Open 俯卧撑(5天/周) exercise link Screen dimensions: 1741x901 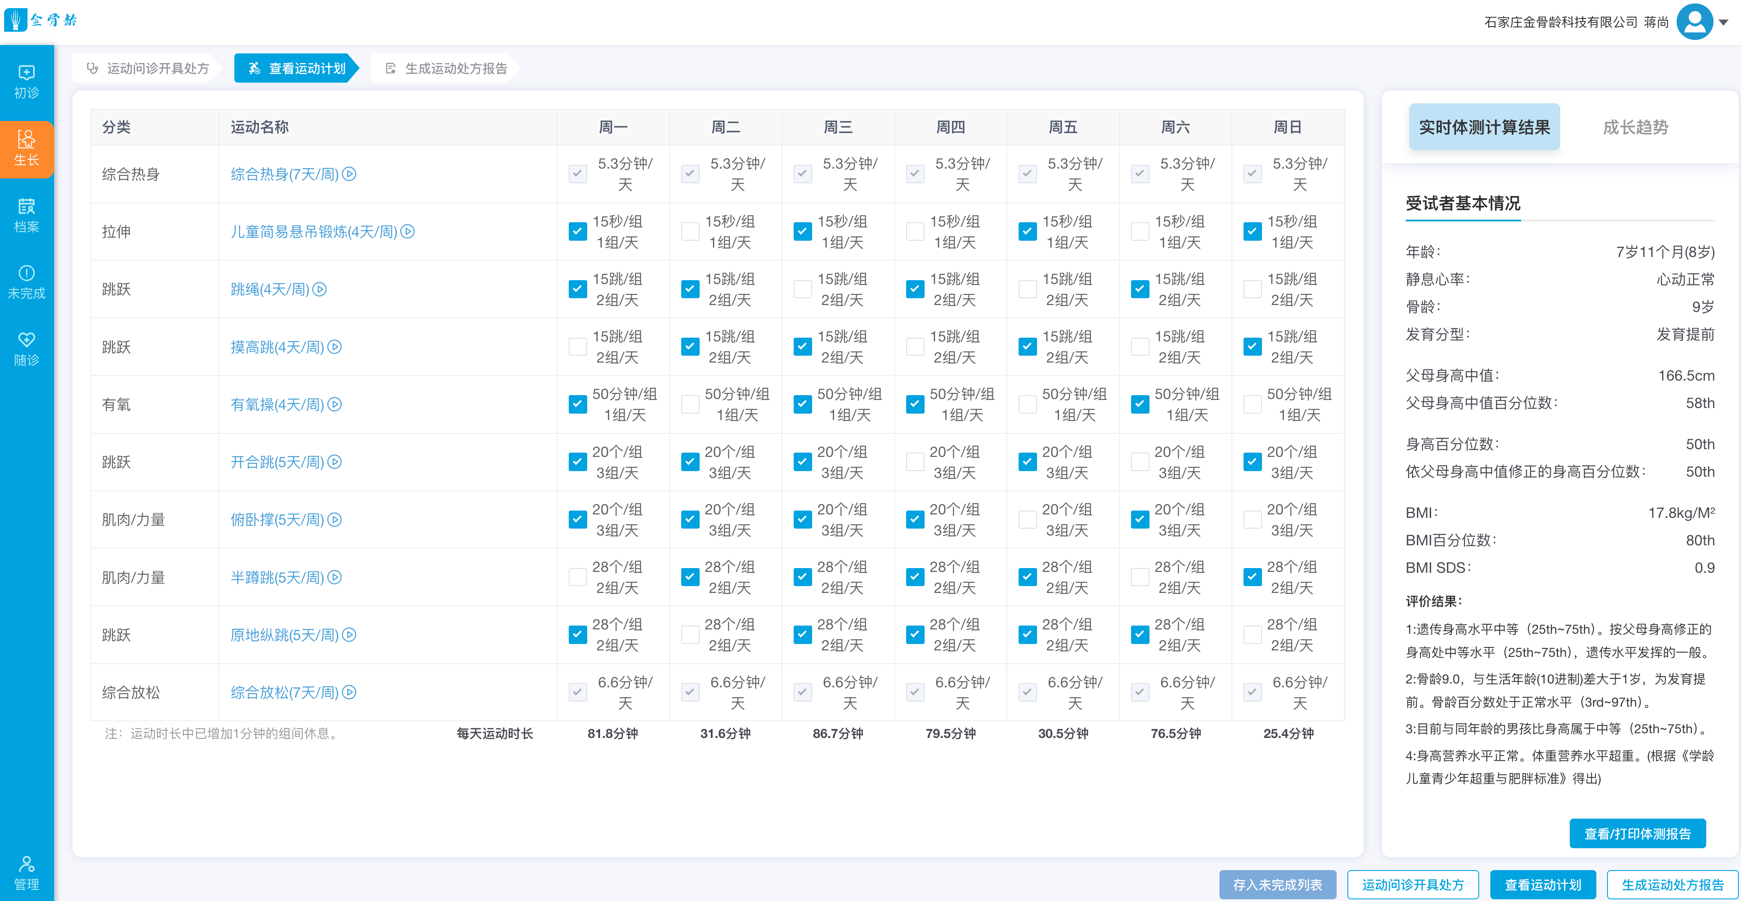[x=277, y=520]
